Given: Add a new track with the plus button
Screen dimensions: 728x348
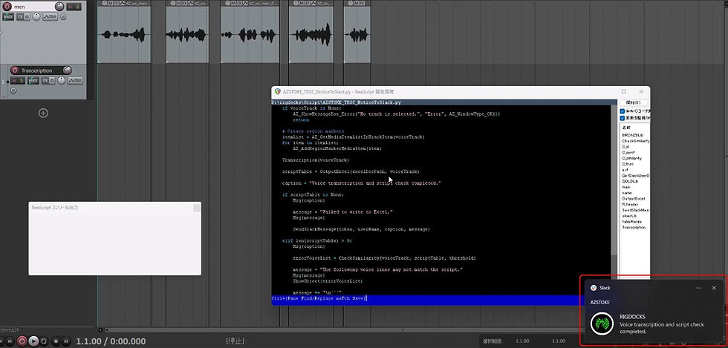Looking at the screenshot, I should [43, 113].
